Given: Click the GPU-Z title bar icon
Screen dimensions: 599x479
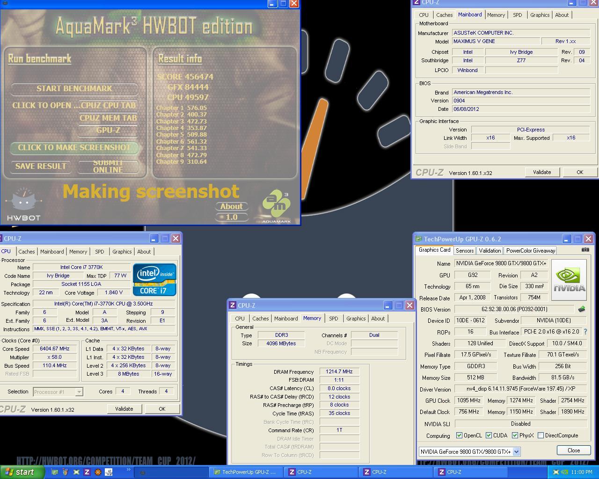Looking at the screenshot, I should [419, 239].
